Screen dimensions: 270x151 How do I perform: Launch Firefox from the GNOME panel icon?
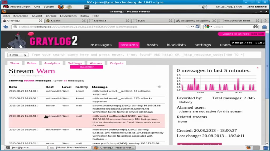(61, 7)
